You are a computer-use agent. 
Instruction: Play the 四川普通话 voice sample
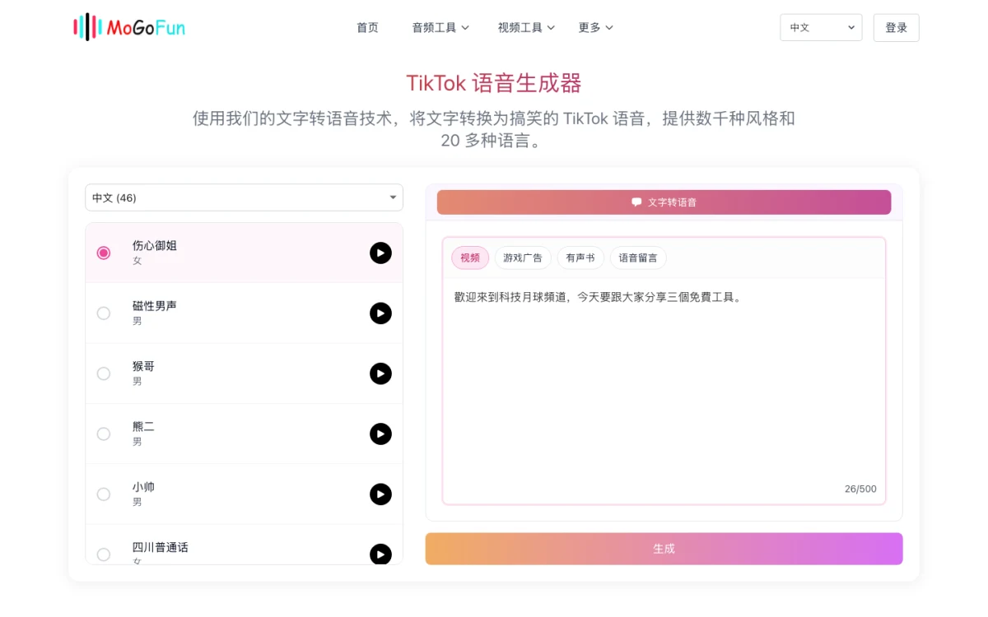click(x=380, y=554)
